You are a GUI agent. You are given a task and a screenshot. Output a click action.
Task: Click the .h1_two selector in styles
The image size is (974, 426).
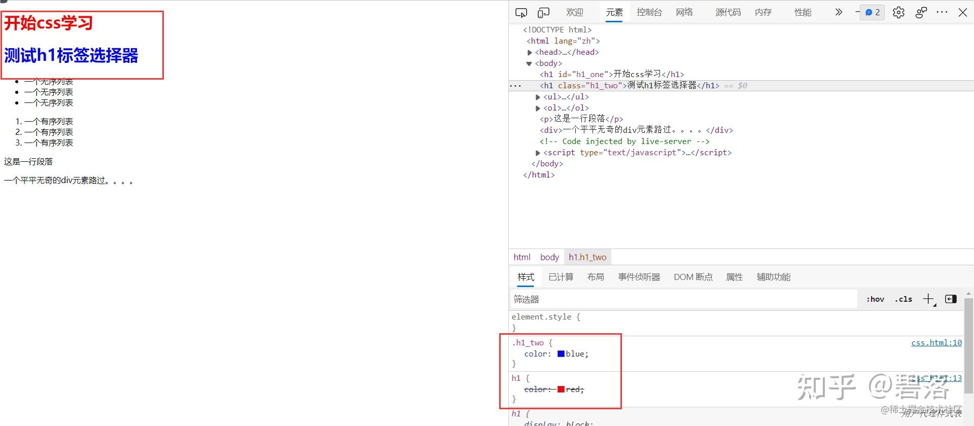[x=528, y=343]
